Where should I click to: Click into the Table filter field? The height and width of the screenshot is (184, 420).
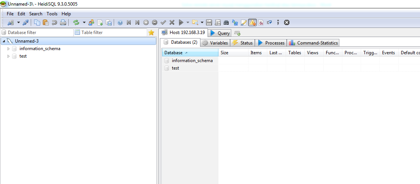click(x=110, y=33)
